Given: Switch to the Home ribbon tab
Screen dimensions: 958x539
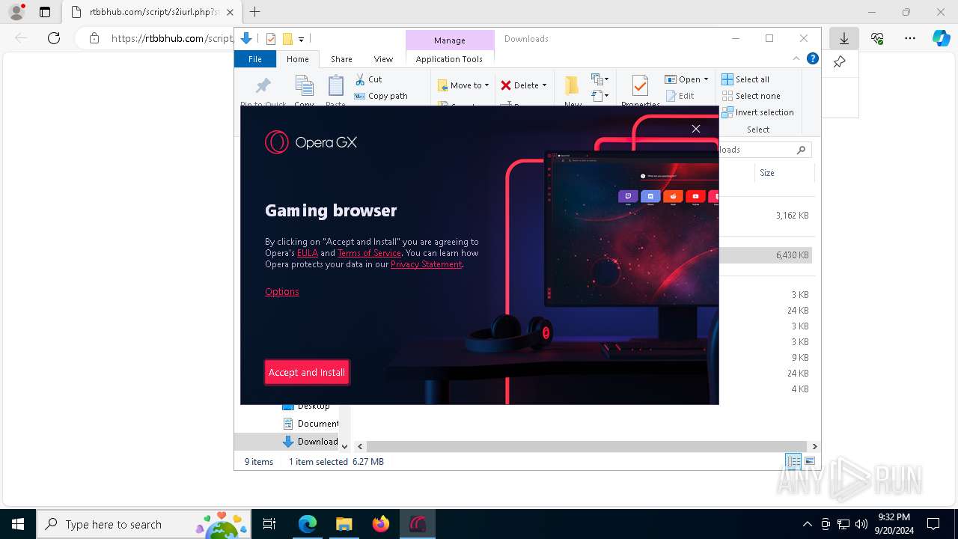Looking at the screenshot, I should pyautogui.click(x=297, y=59).
